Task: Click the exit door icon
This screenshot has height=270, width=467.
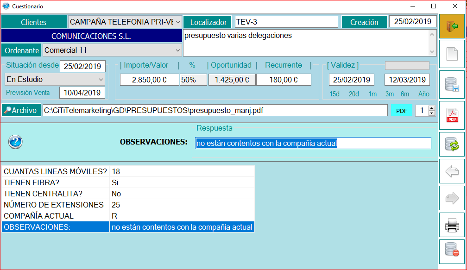Action: pos(452,26)
